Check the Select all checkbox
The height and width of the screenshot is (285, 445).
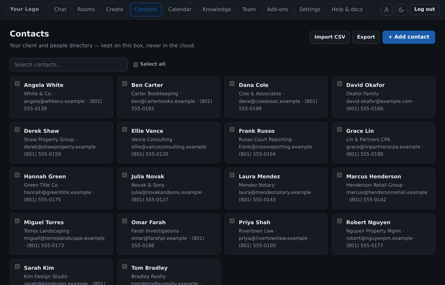tap(136, 65)
